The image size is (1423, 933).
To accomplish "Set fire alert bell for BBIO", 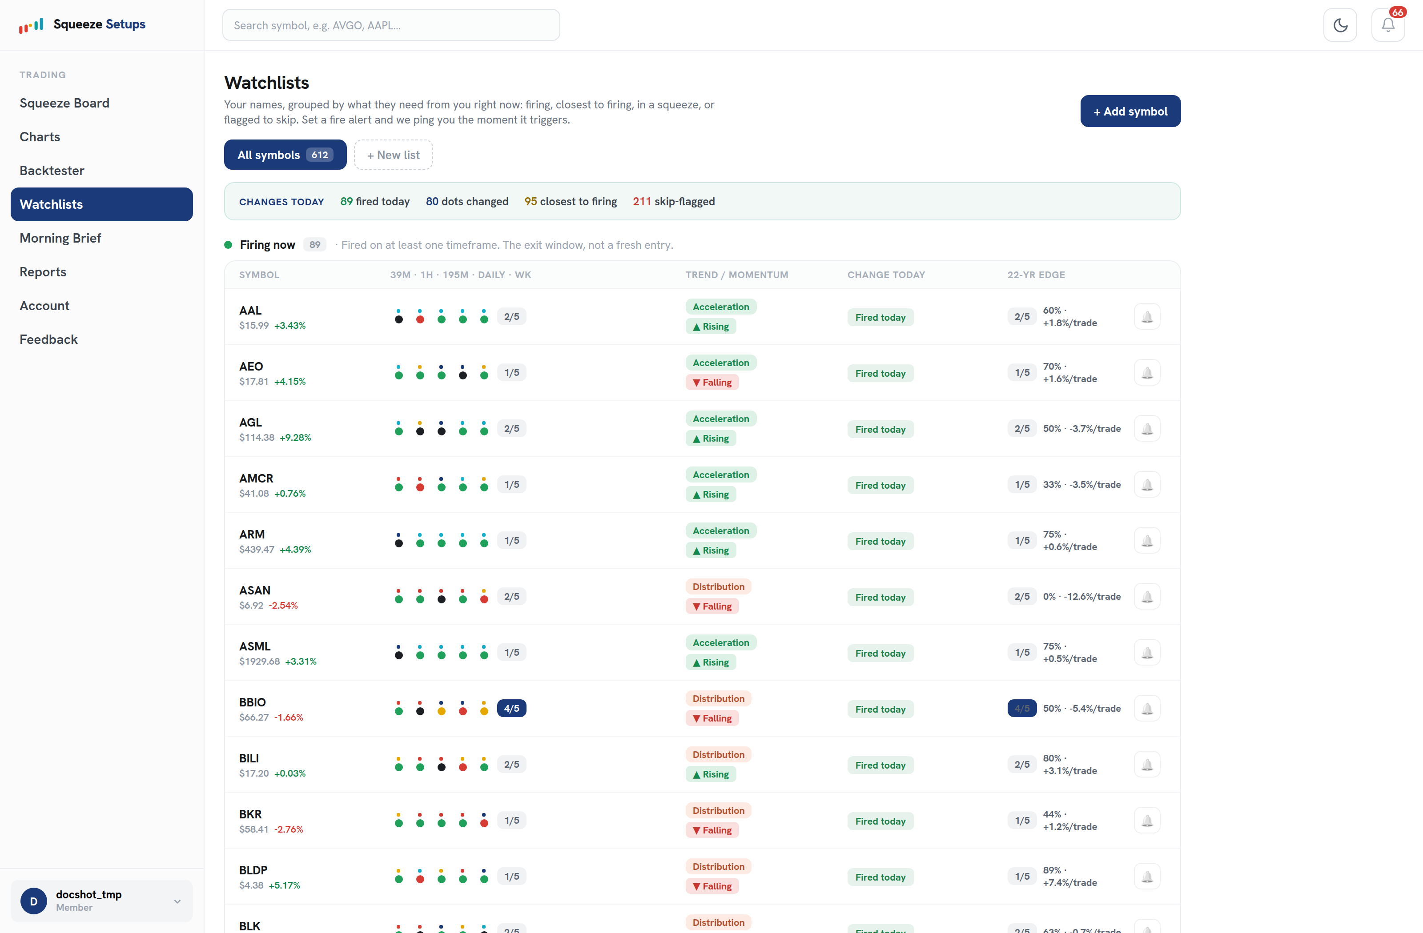I will click(x=1147, y=708).
